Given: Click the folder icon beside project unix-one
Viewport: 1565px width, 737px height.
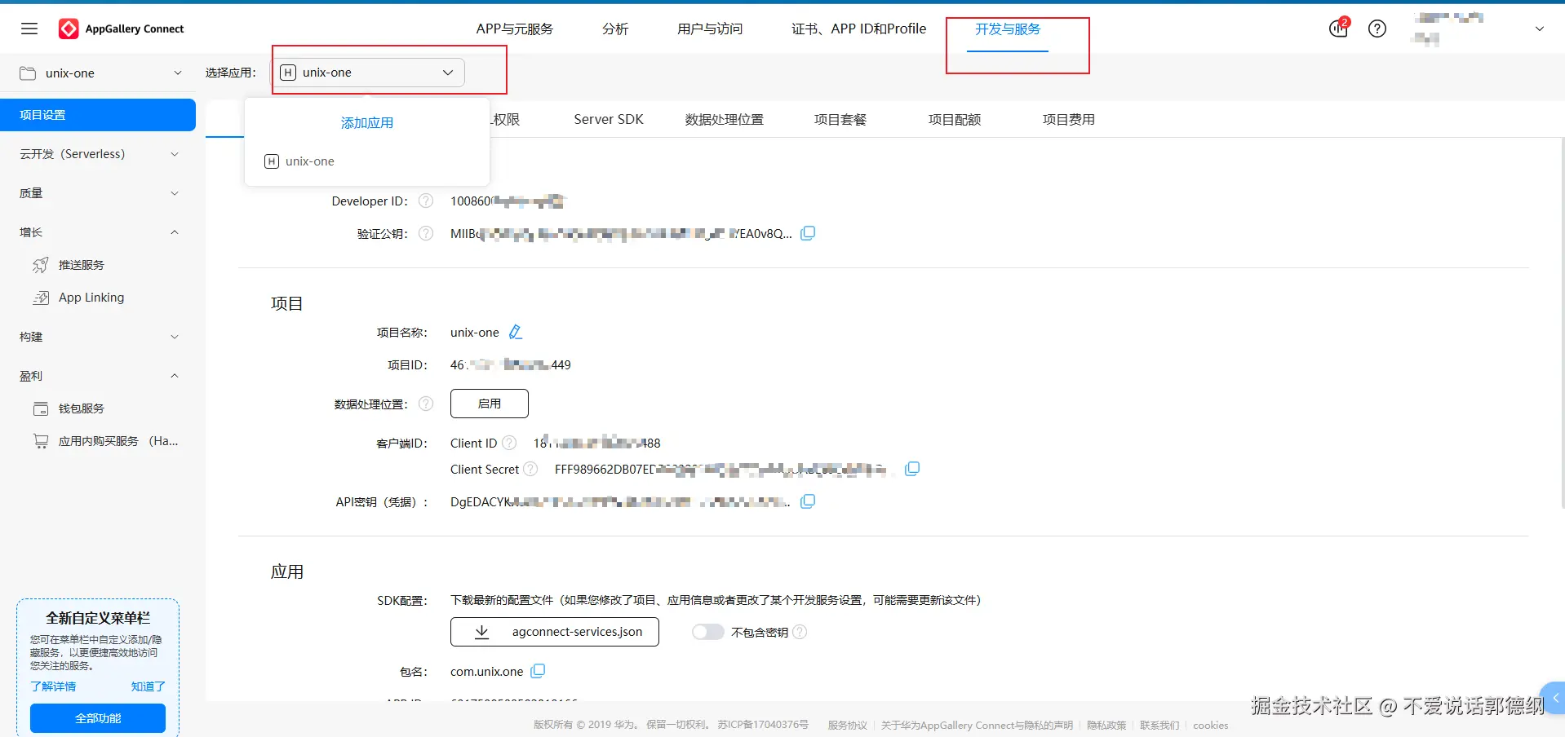Looking at the screenshot, I should (28, 73).
